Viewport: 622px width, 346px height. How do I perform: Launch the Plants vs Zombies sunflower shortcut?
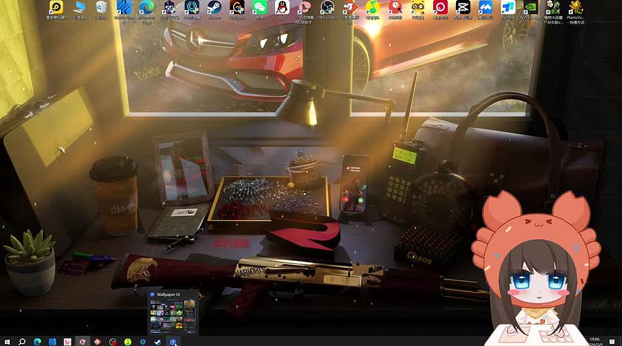coord(576,8)
